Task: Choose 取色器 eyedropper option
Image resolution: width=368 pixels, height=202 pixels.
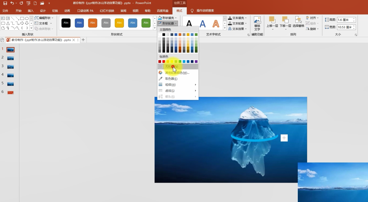Action: (x=178, y=79)
